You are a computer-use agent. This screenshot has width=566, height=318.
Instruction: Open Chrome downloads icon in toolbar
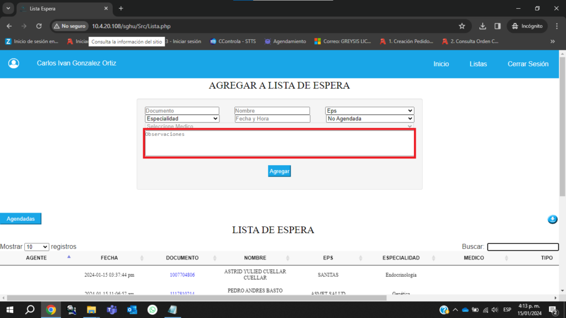[483, 26]
